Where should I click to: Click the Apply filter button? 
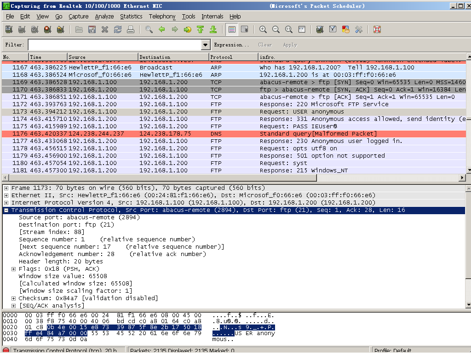coord(290,45)
